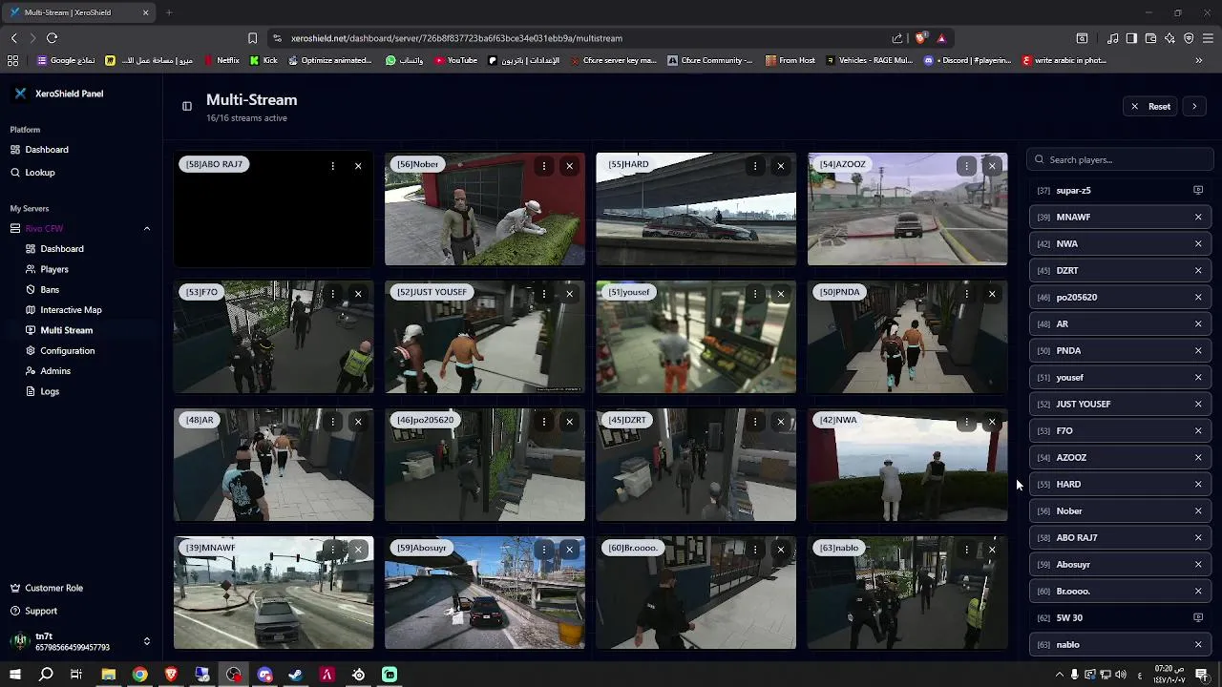Add 5W 30 player to streams
1222x687 pixels.
point(1198,617)
